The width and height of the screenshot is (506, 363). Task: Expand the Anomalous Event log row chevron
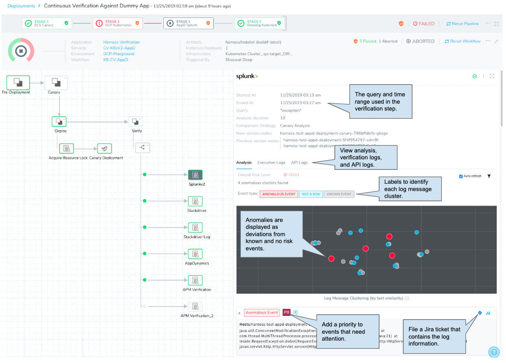239,313
